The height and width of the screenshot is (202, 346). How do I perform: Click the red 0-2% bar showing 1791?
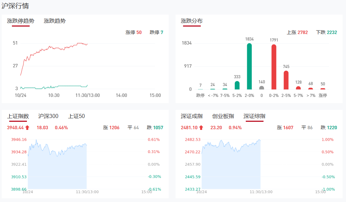click(274, 67)
